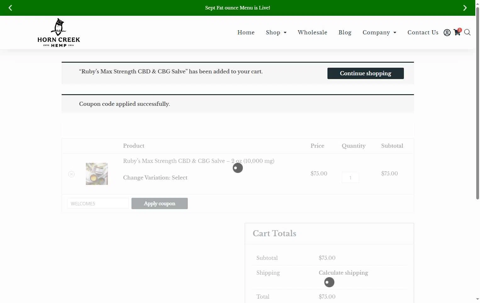Click the Sept Fat ounce Menu banner text

coord(237,8)
